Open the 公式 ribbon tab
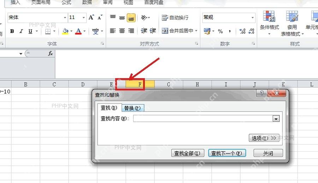318x183 pixels. point(66,2)
